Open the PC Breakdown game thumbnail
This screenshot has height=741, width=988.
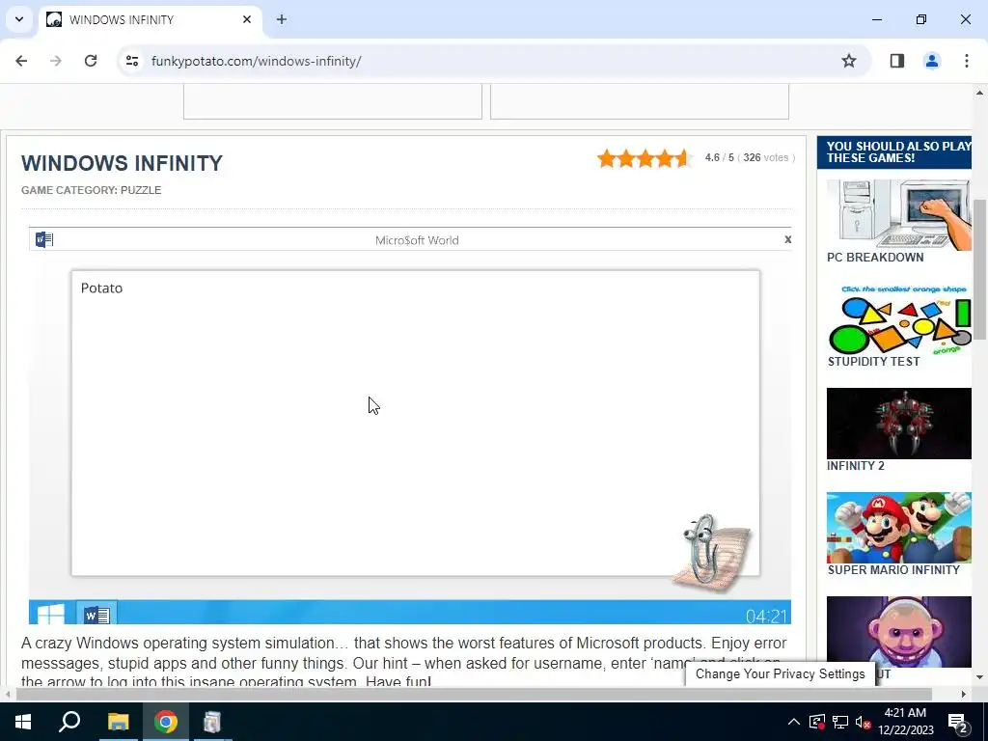coord(898,215)
